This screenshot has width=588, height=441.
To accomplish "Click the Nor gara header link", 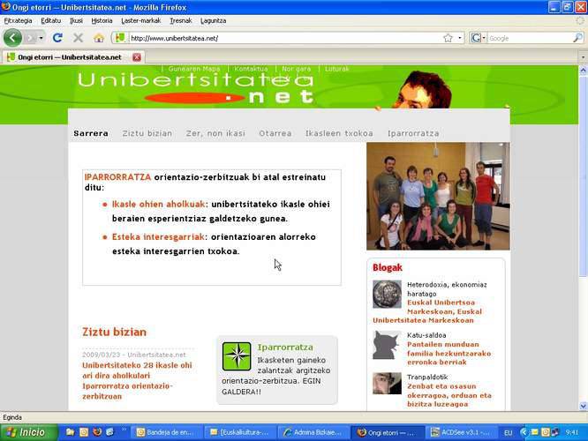I will click(x=297, y=69).
